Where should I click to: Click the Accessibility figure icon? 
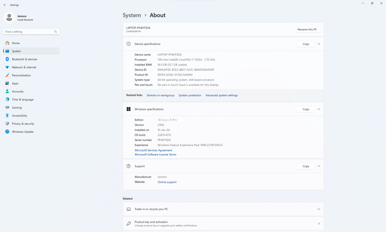coord(7,115)
